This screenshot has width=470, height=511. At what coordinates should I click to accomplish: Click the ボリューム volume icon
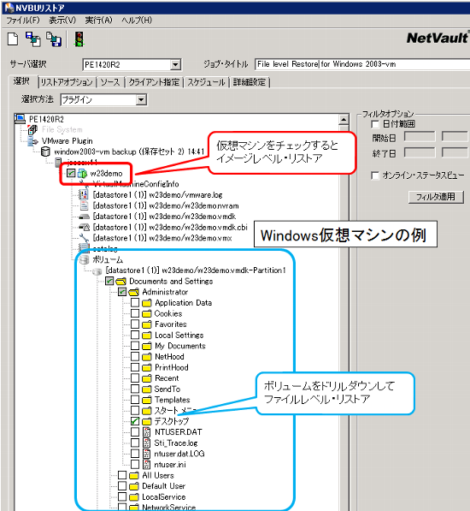pos(85,259)
